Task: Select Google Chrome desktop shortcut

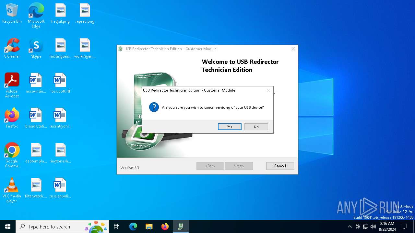Action: pyautogui.click(x=12, y=155)
